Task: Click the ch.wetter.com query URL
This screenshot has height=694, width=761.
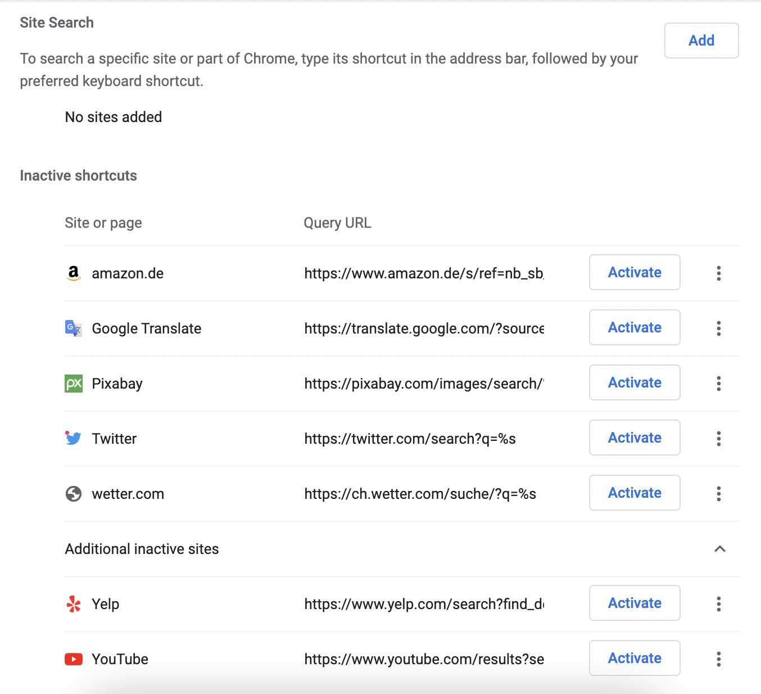Action: click(x=420, y=494)
